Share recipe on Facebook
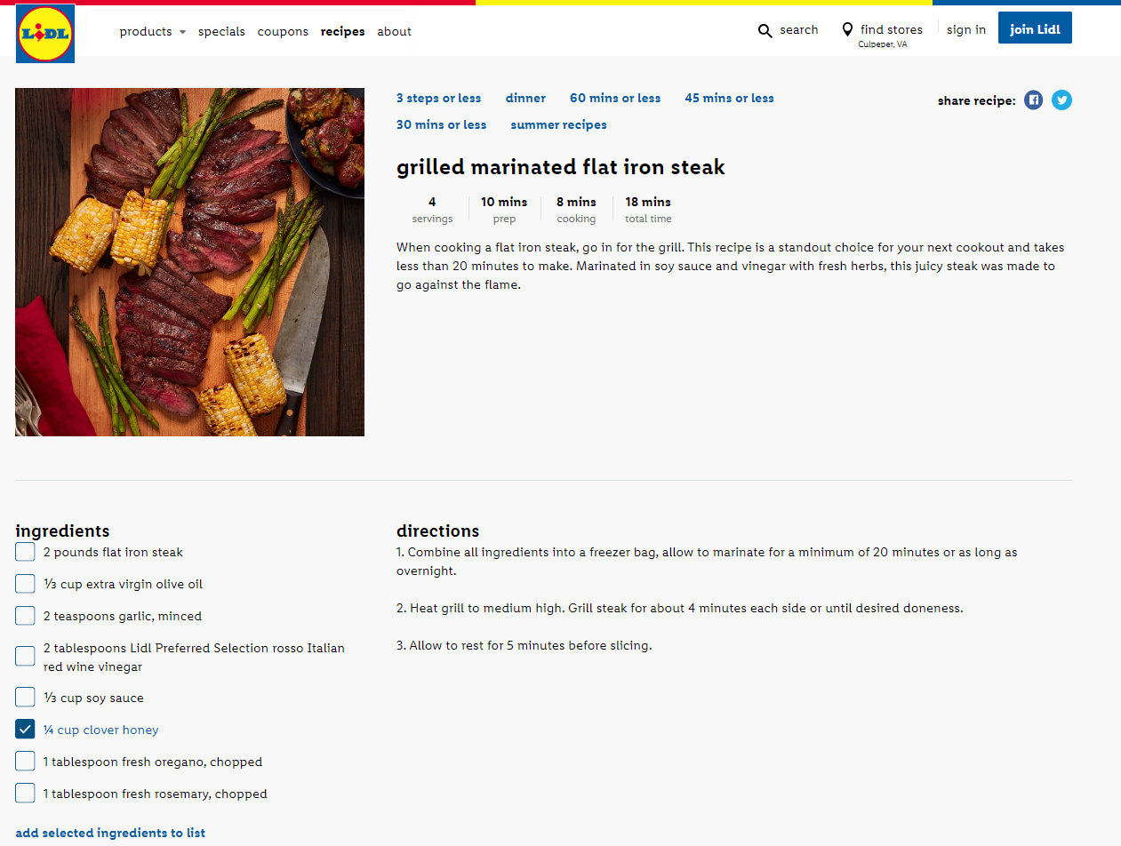 [1033, 100]
